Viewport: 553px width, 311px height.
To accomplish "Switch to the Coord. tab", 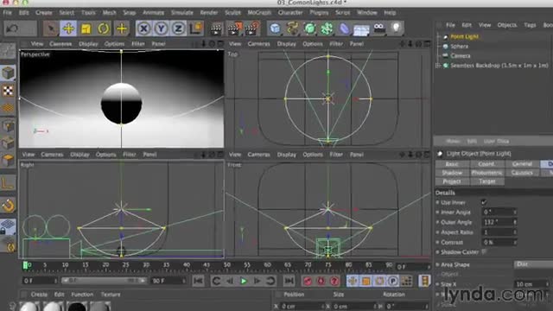I will 486,164.
